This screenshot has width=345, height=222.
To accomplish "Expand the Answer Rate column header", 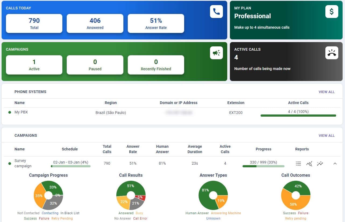I will pyautogui.click(x=133, y=149).
